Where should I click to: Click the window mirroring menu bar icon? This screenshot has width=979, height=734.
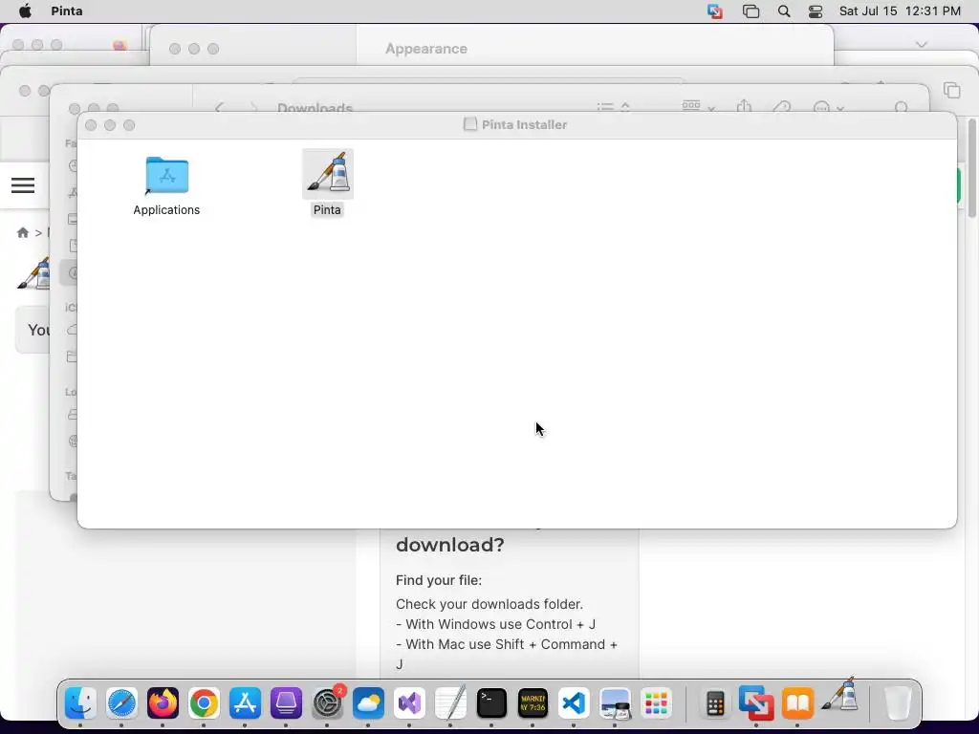point(751,11)
